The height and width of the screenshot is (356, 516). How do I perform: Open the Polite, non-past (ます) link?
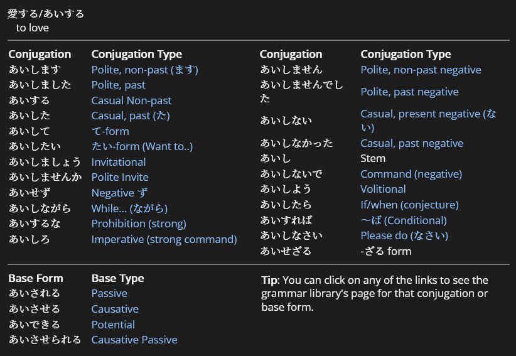pyautogui.click(x=144, y=70)
